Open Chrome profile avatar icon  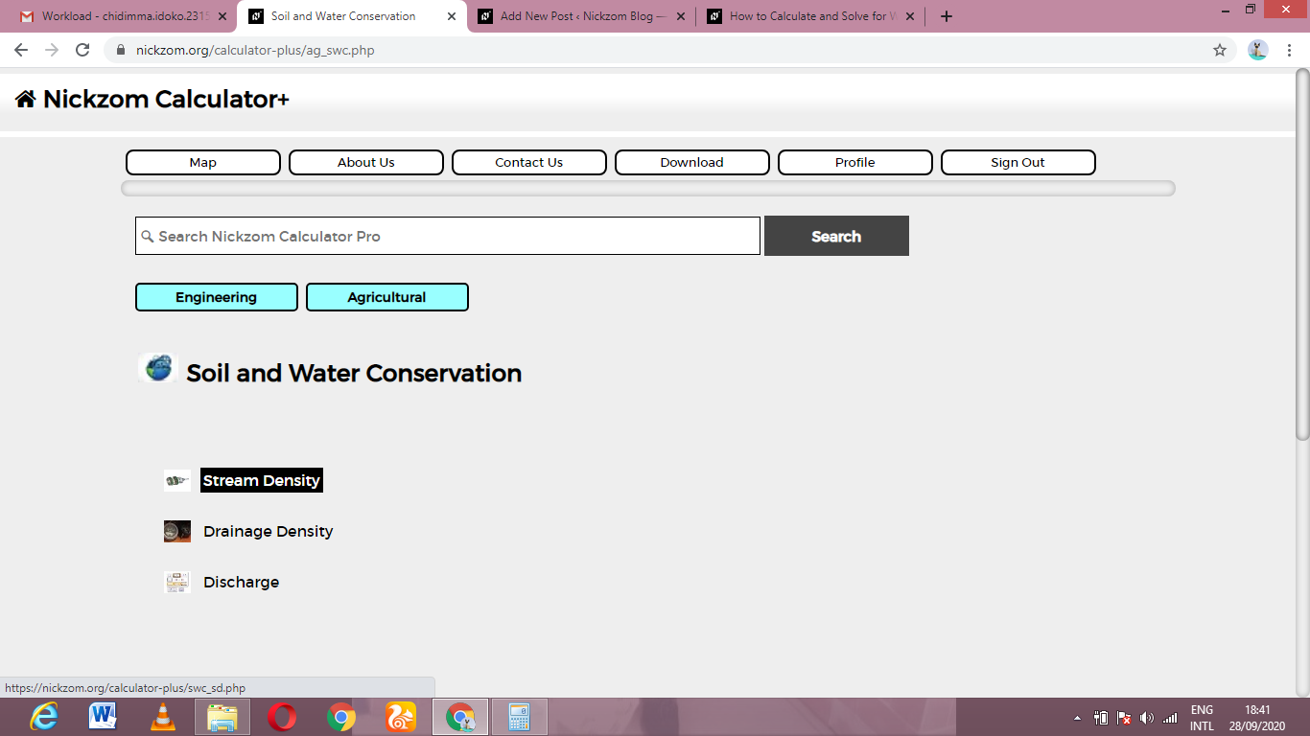coord(1258,50)
